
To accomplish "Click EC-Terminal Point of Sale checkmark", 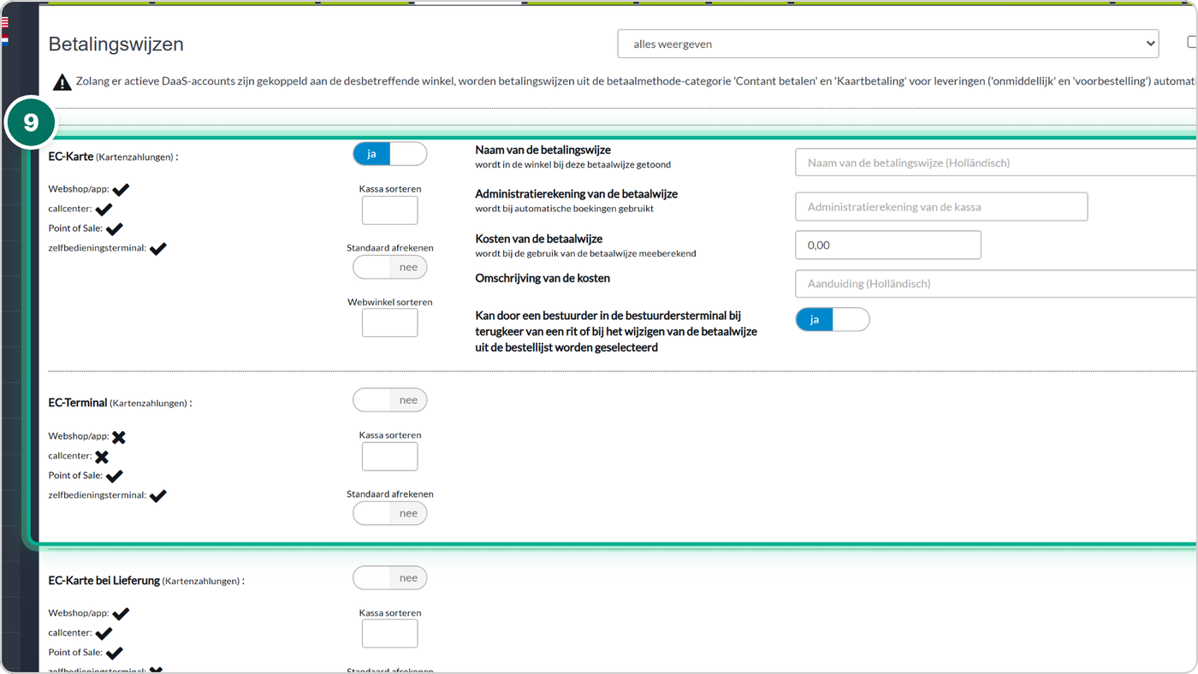I will point(114,476).
